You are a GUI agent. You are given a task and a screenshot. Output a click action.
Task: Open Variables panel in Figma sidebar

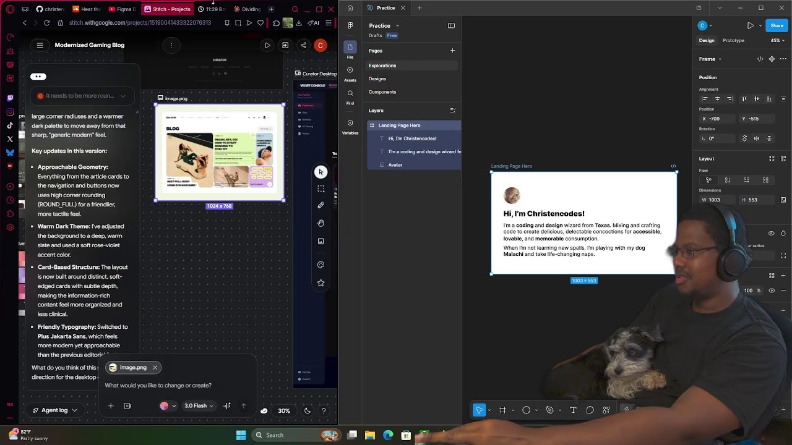pyautogui.click(x=350, y=126)
